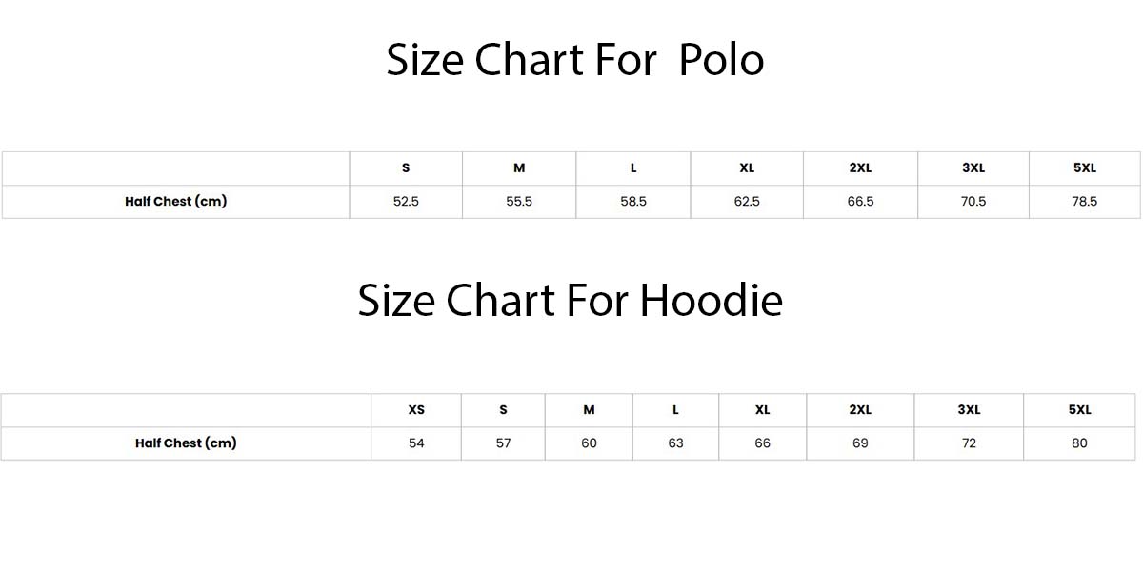Click the 80 value for Hoodie 5XL
Image resolution: width=1143 pixels, height=571 pixels.
click(1079, 443)
